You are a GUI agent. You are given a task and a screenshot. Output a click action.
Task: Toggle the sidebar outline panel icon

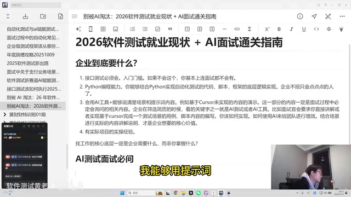coord(75,16)
